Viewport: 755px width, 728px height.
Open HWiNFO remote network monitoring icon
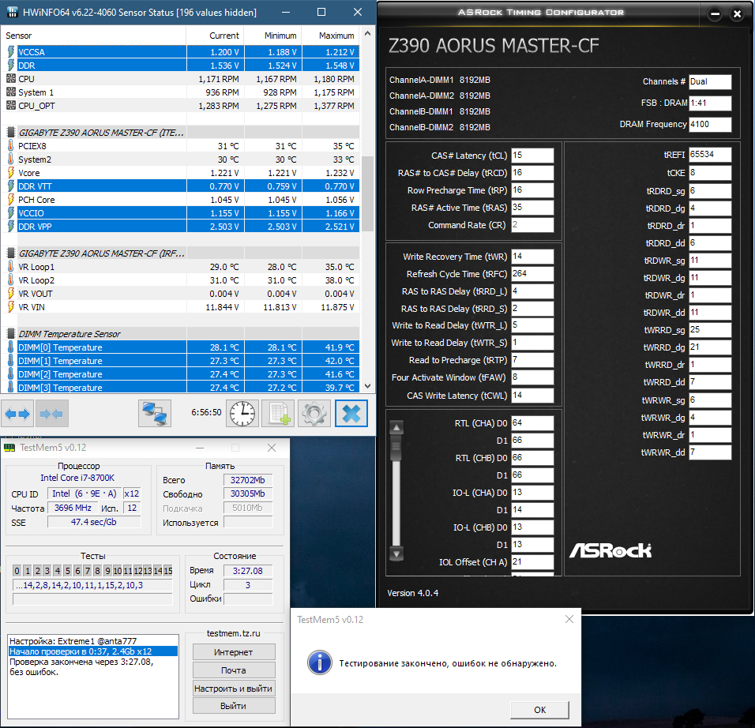(x=155, y=414)
